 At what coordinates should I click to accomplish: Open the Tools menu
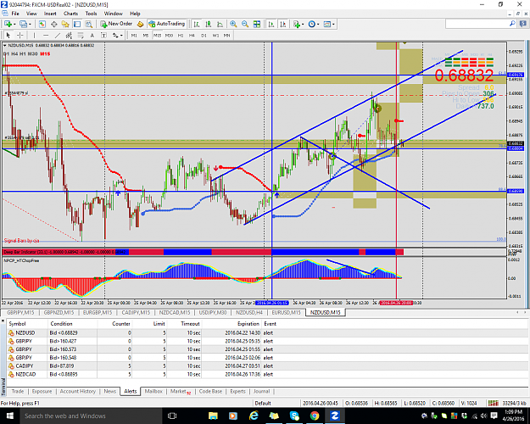[x=91, y=14]
